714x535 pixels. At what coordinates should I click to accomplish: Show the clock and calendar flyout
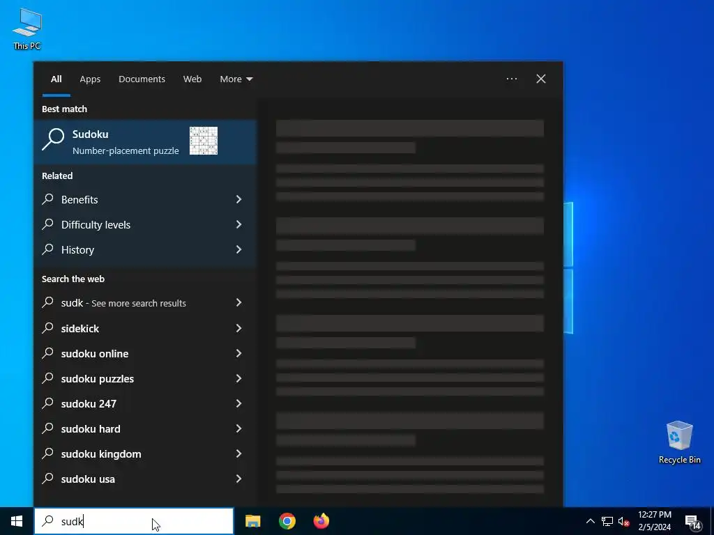click(x=654, y=521)
